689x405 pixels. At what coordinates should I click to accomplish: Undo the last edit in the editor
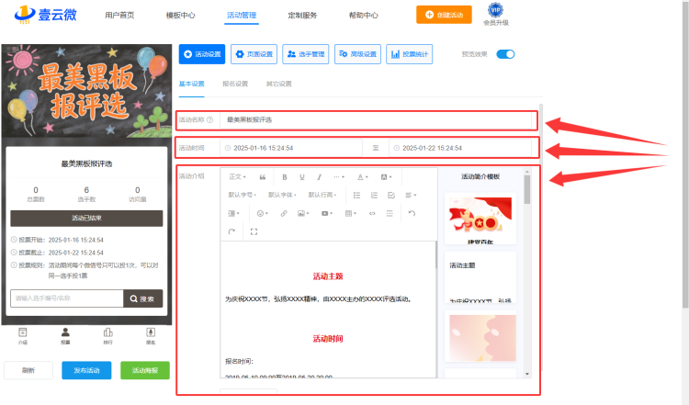(x=412, y=213)
